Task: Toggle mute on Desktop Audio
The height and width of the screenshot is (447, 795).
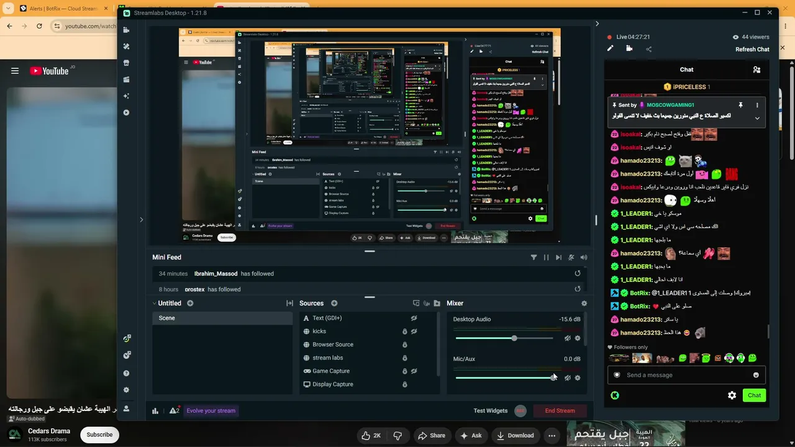Action: pyautogui.click(x=567, y=338)
